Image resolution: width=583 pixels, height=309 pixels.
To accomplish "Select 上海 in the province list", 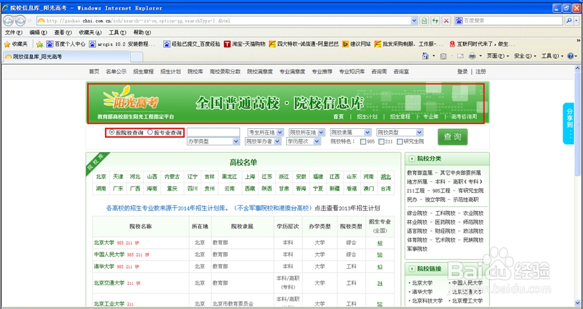I will [x=250, y=177].
